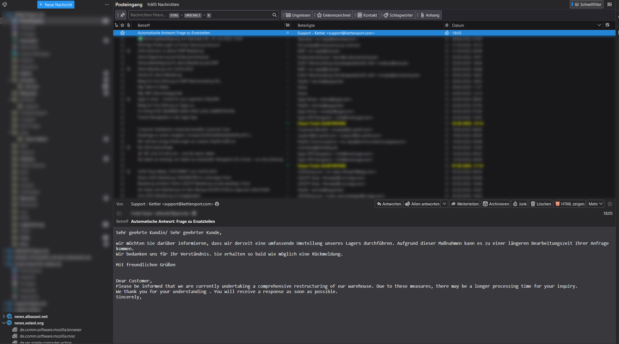Image resolution: width=619 pixels, height=344 pixels.
Task: Expand the Mehr actions menu
Action: [x=595, y=204]
